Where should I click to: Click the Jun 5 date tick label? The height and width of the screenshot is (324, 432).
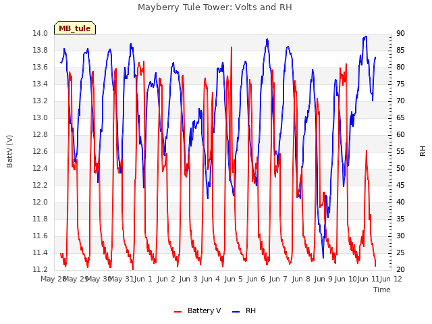[234, 279]
